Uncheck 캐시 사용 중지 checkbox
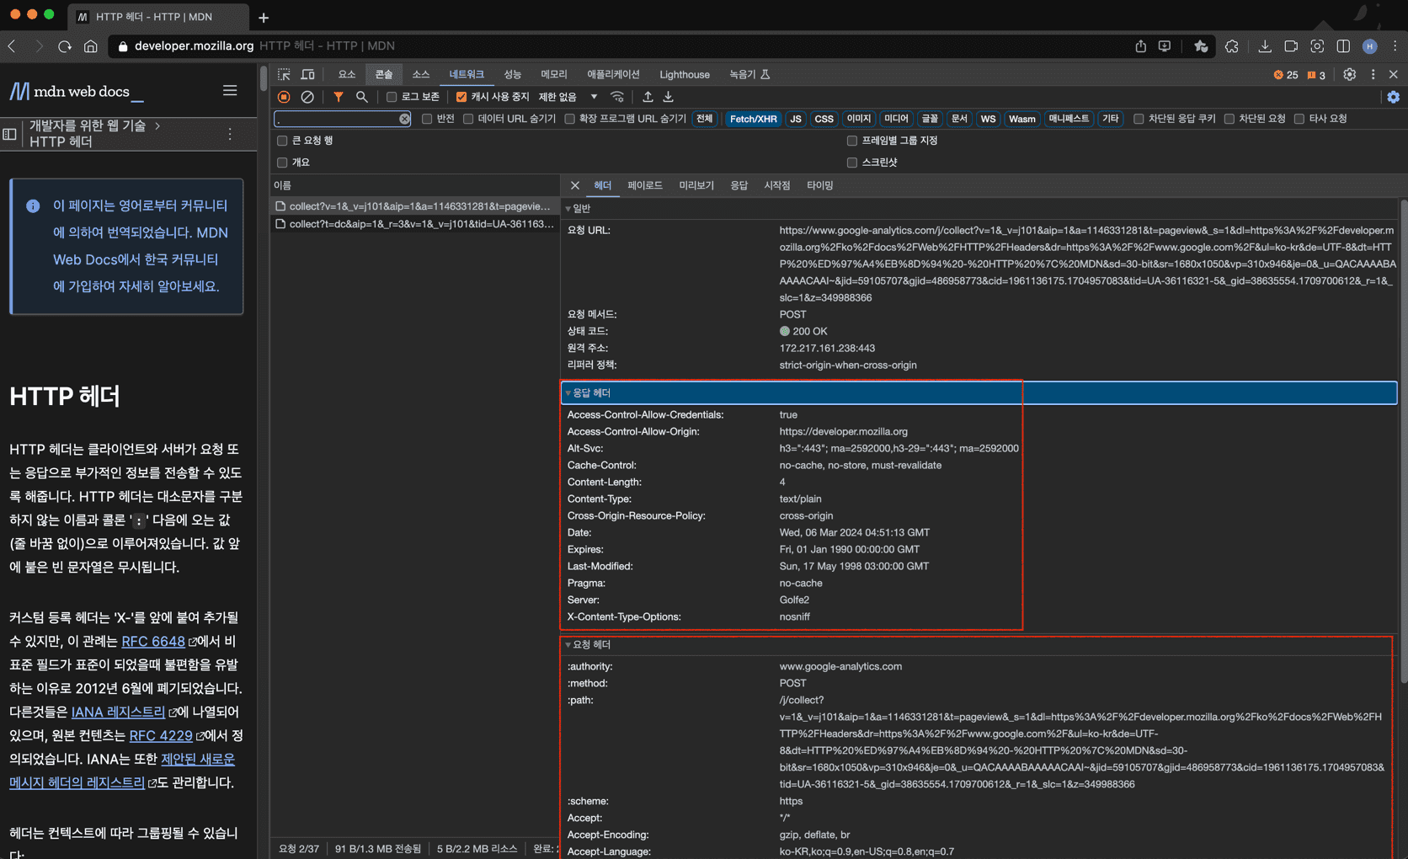 pos(461,97)
